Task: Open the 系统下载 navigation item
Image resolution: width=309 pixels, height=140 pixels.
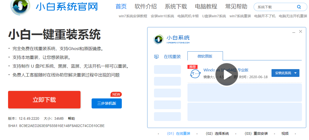Action: [176, 7]
